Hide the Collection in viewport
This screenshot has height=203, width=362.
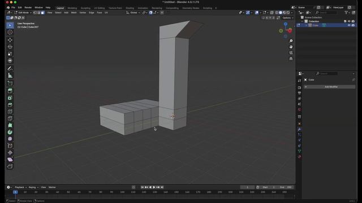coord(349,21)
